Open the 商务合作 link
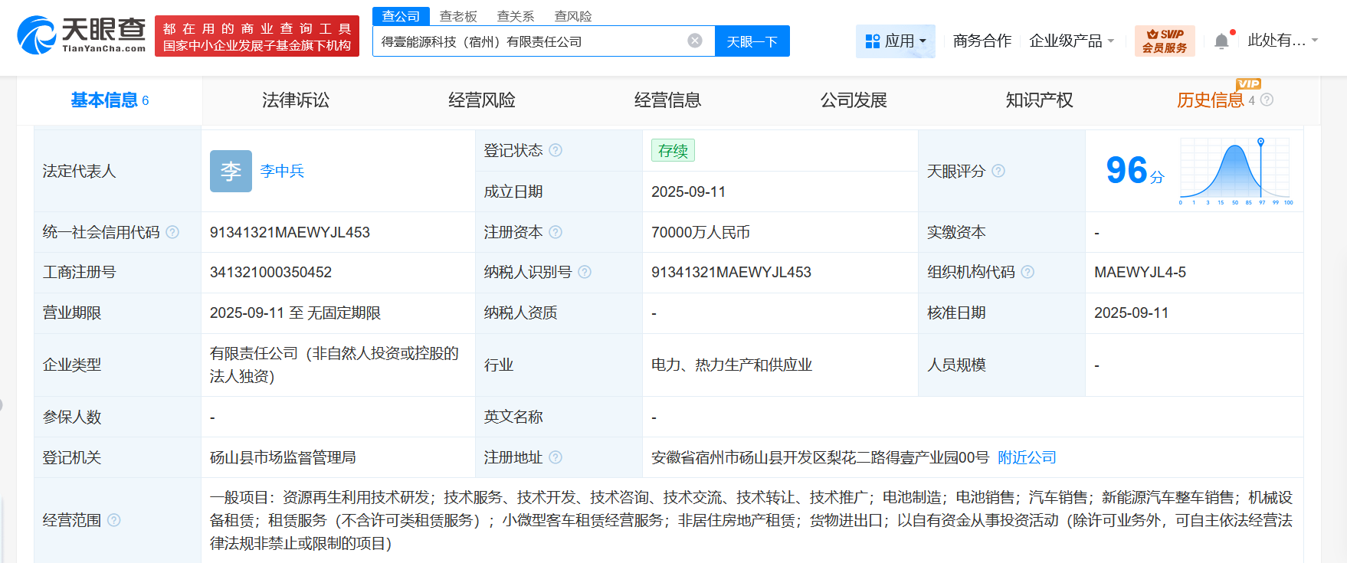 pyautogui.click(x=982, y=41)
